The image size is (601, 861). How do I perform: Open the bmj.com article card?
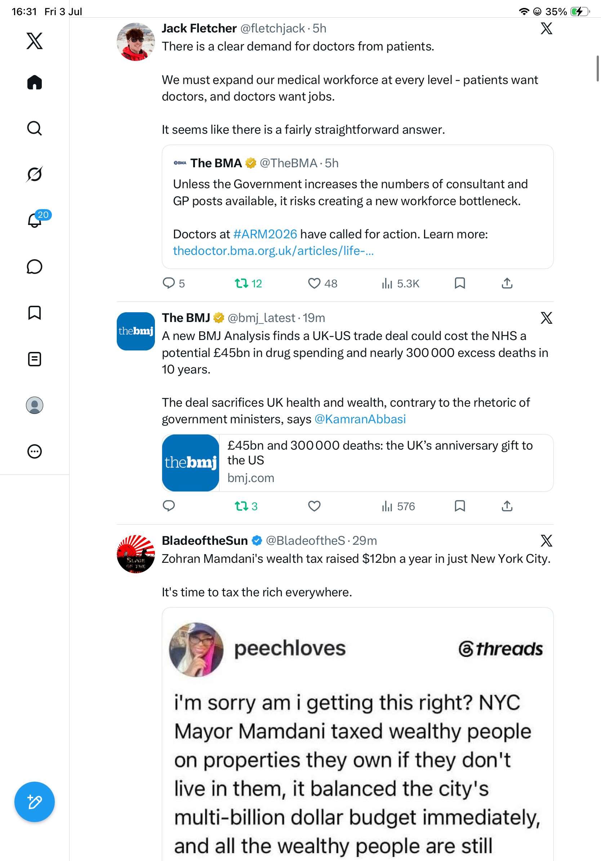point(357,463)
